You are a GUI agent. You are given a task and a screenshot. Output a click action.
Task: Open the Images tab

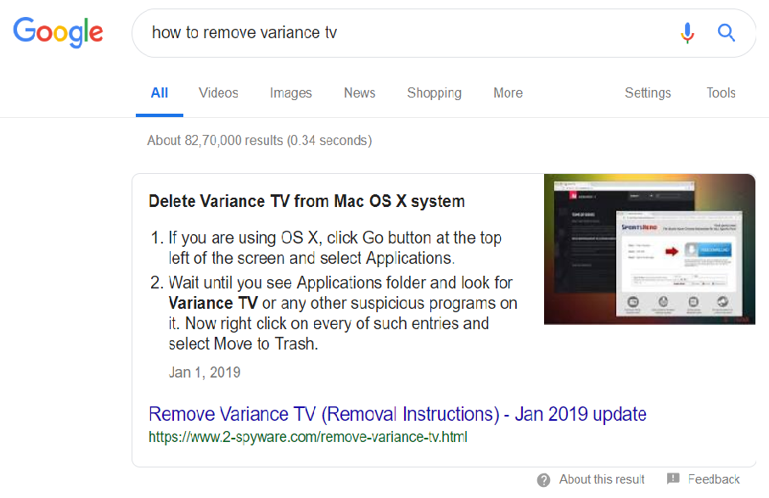[x=291, y=93]
